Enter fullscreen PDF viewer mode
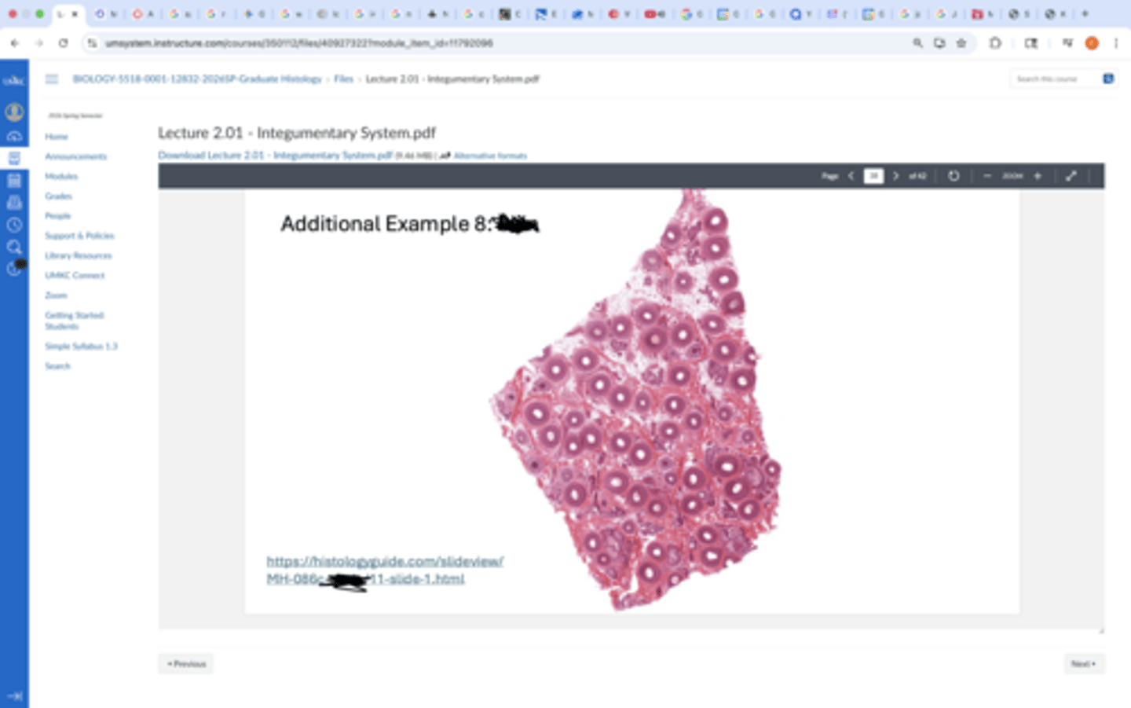The width and height of the screenshot is (1131, 708). tap(1071, 176)
